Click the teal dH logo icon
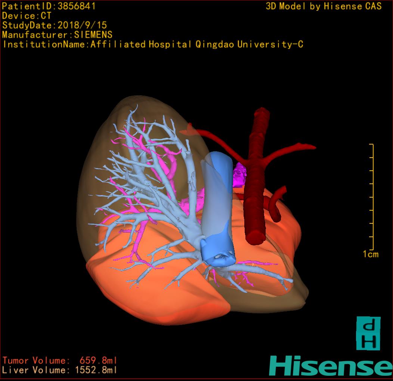Viewport: 393px width, 381px height. 368,333
